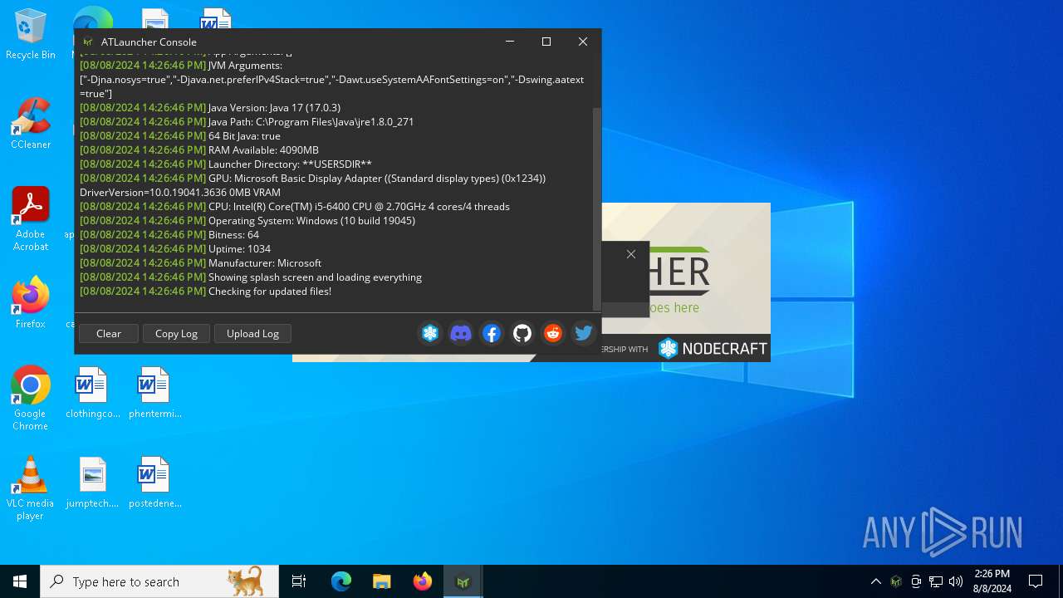
Task: Open the volume control tray icon
Action: [956, 581]
